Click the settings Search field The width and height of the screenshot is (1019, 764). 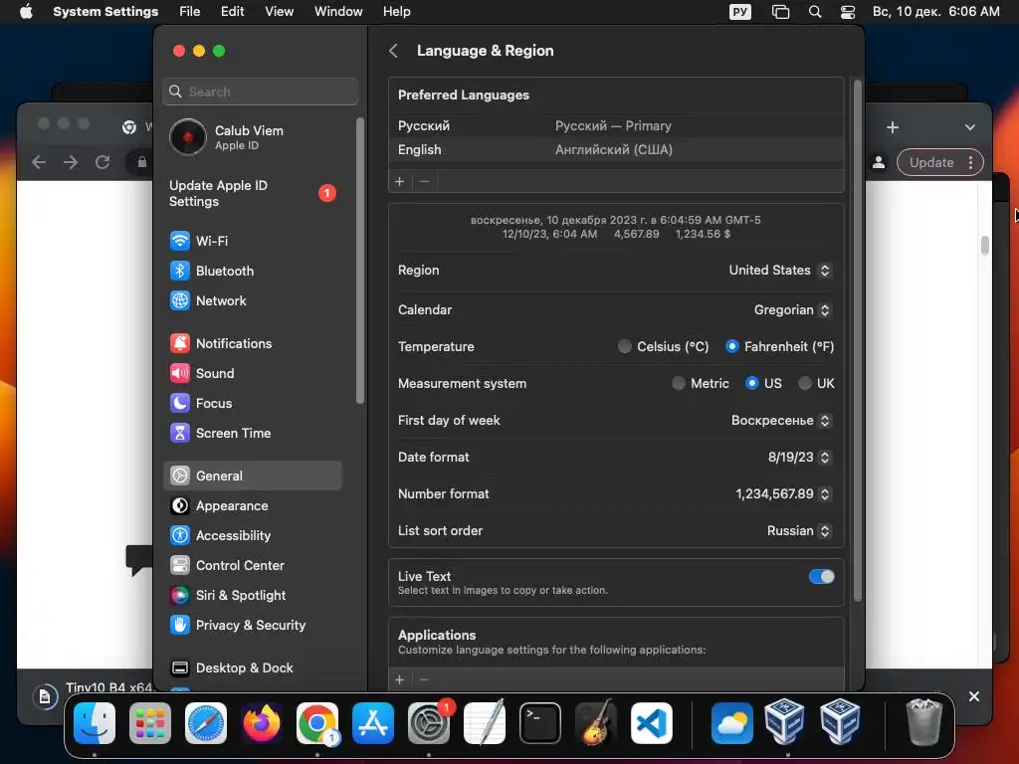tap(260, 92)
